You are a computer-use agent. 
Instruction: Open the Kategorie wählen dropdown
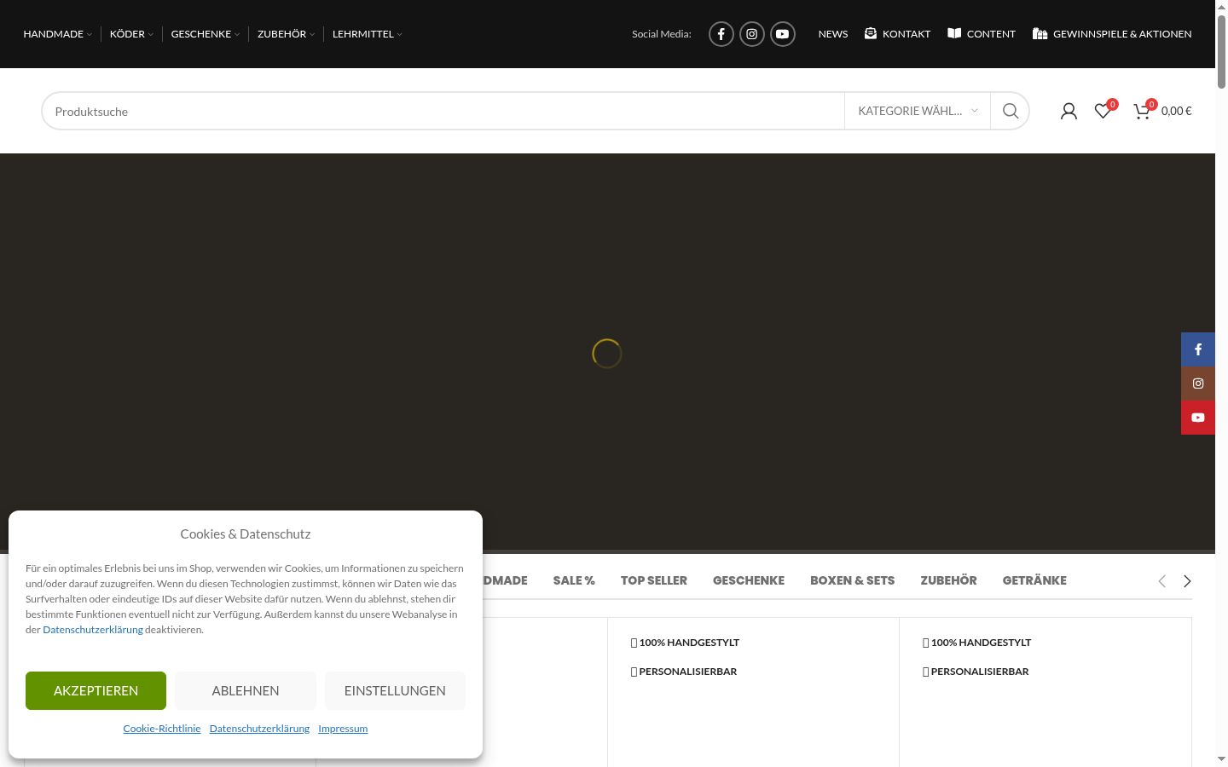[918, 111]
